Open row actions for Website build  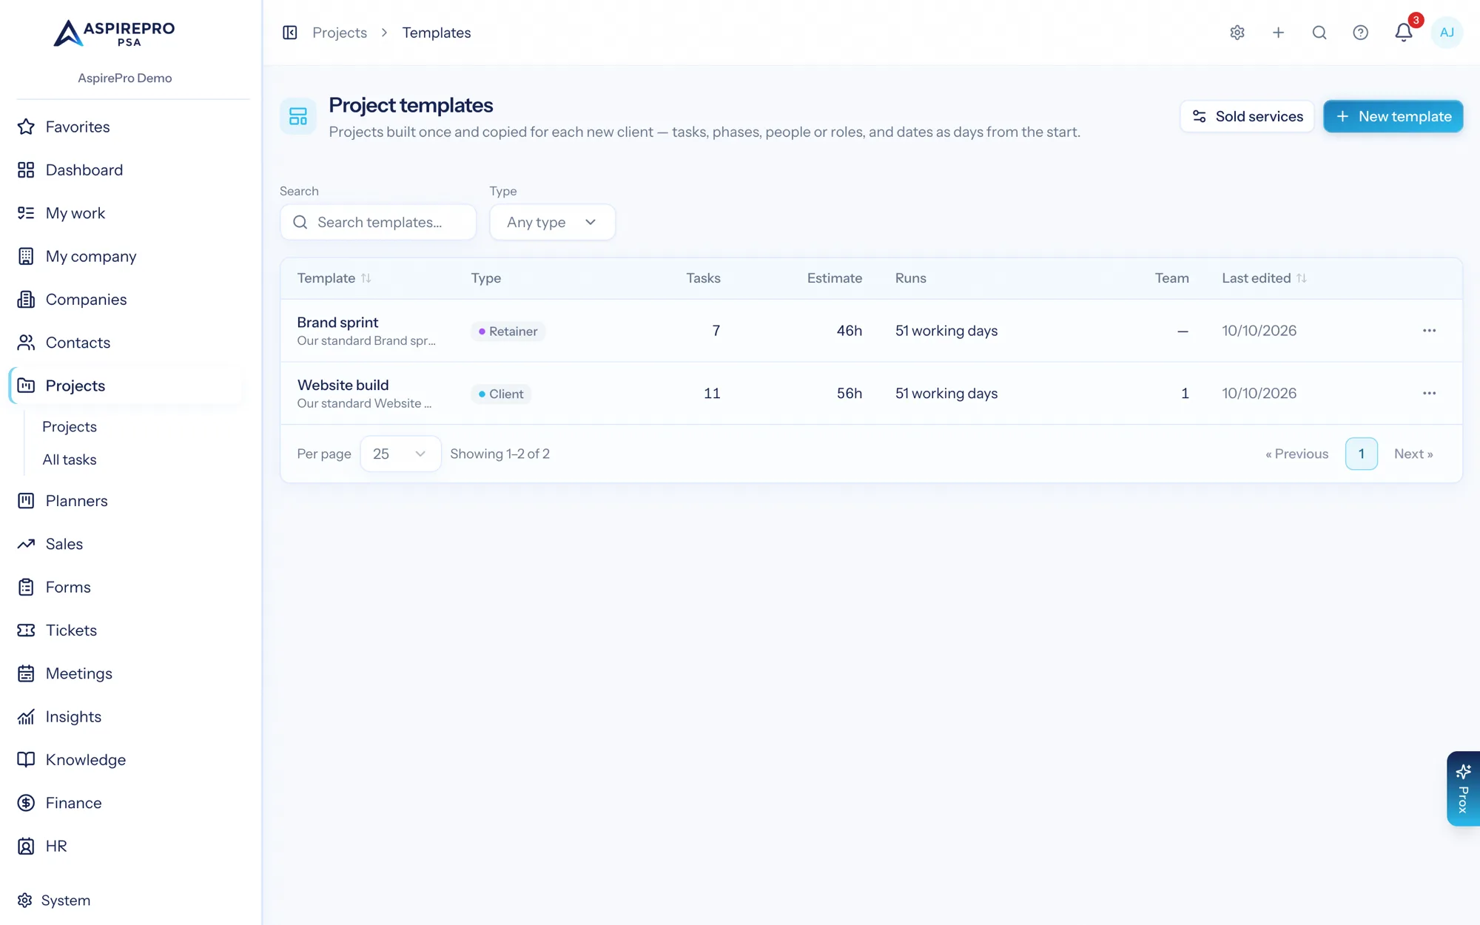1429,394
